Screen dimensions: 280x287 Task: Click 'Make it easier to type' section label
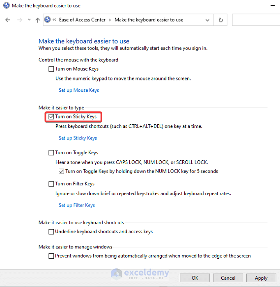click(61, 107)
